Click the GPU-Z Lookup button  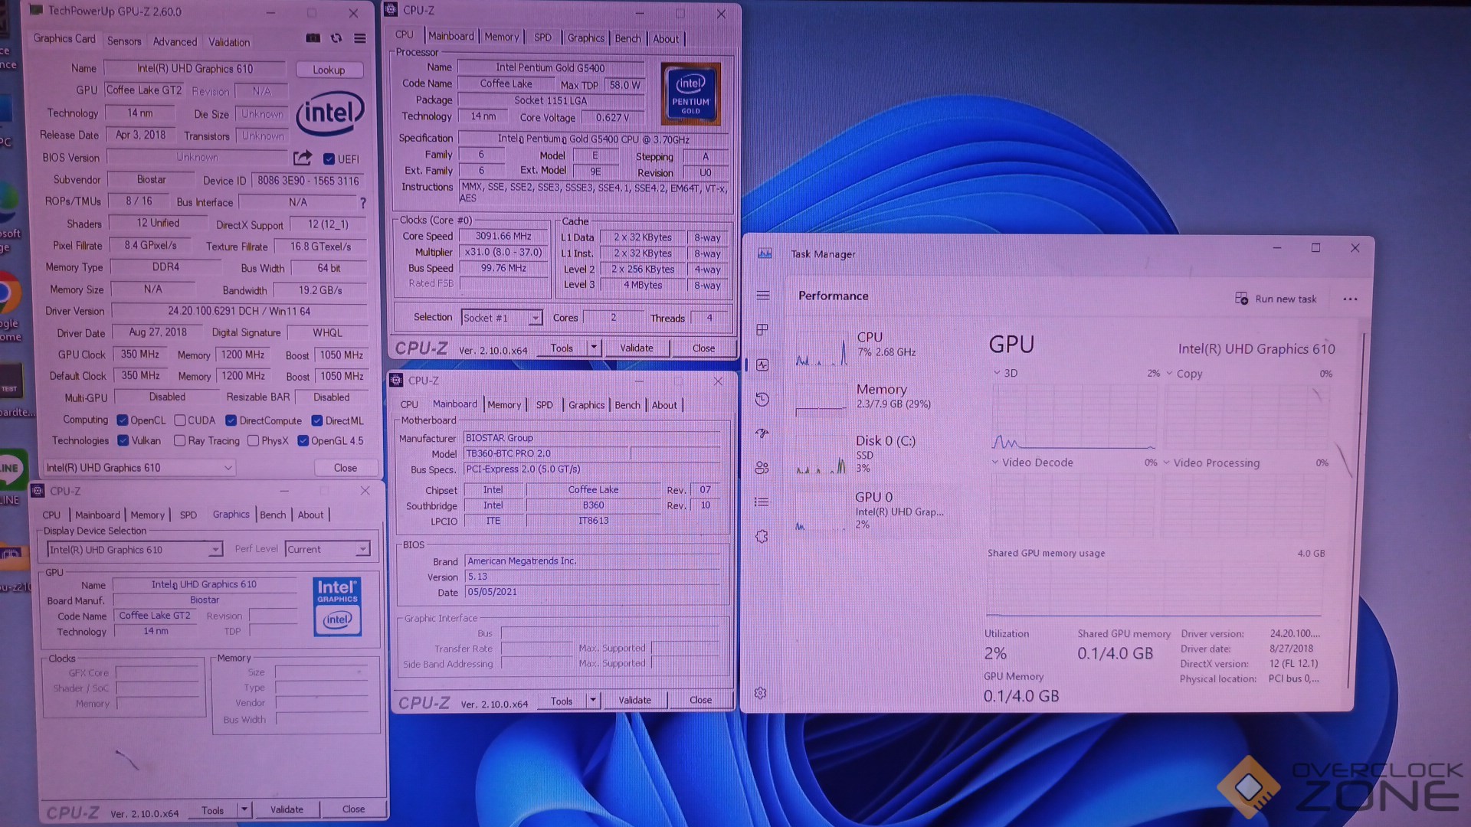pyautogui.click(x=329, y=70)
